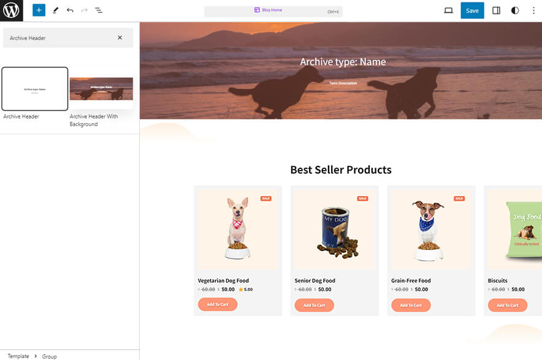Click the Undo arrow icon
Viewport: 542px width, 361px height.
[x=69, y=10]
